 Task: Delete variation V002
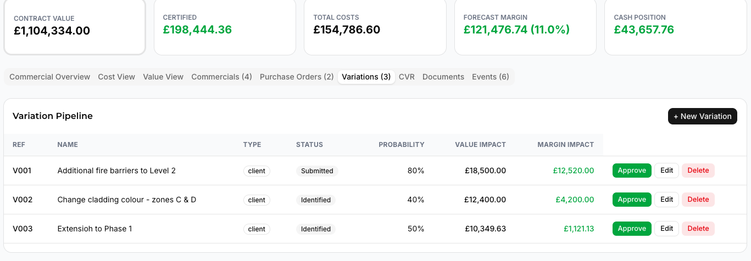(x=698, y=200)
